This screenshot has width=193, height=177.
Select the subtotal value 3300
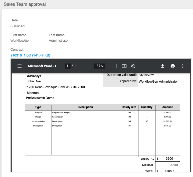(169, 159)
